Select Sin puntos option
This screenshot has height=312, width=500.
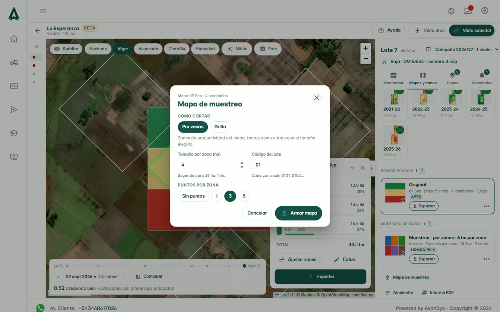tap(193, 196)
